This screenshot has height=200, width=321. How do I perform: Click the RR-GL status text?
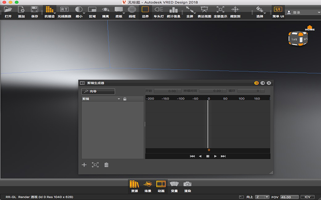[x=11, y=197]
